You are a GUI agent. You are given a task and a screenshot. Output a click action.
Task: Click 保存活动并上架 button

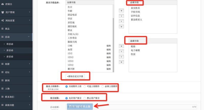click(x=80, y=106)
